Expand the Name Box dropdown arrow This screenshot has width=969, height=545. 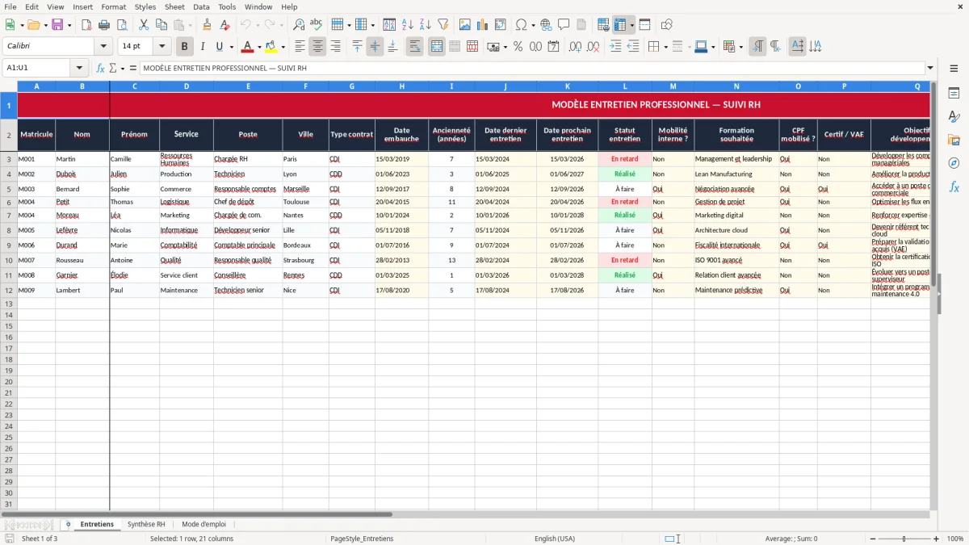(79, 68)
